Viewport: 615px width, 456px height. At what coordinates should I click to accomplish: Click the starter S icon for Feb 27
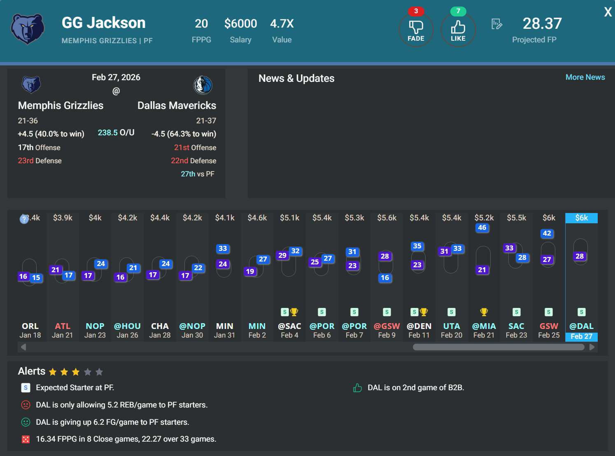coord(582,312)
